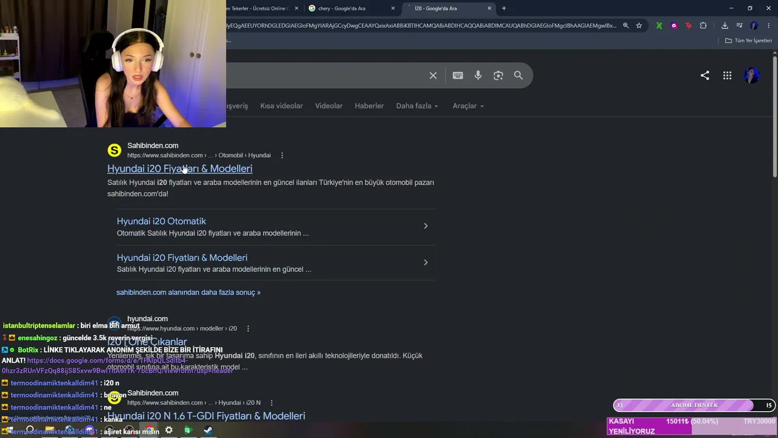Open the red Tp browser extension
This screenshot has height=438, width=778.
point(688,26)
